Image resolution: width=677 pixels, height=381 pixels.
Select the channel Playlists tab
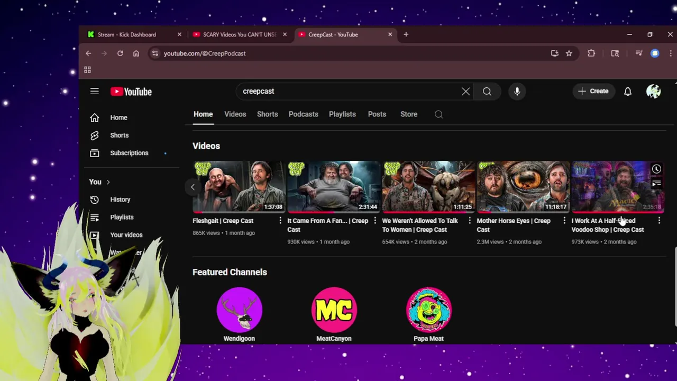point(342,114)
